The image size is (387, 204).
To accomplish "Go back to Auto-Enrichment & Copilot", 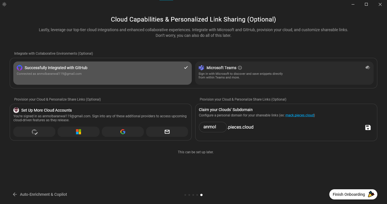I will pos(40,194).
